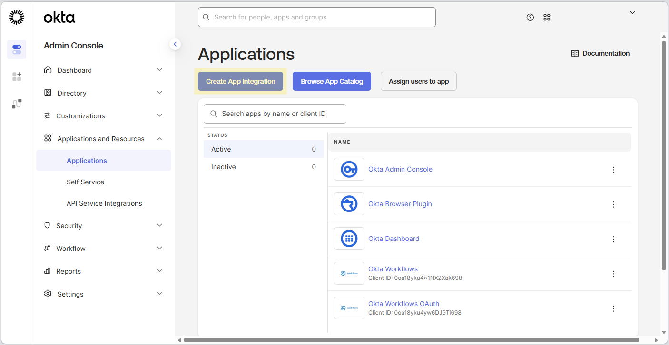Click the help question mark icon
The image size is (669, 345).
(530, 17)
